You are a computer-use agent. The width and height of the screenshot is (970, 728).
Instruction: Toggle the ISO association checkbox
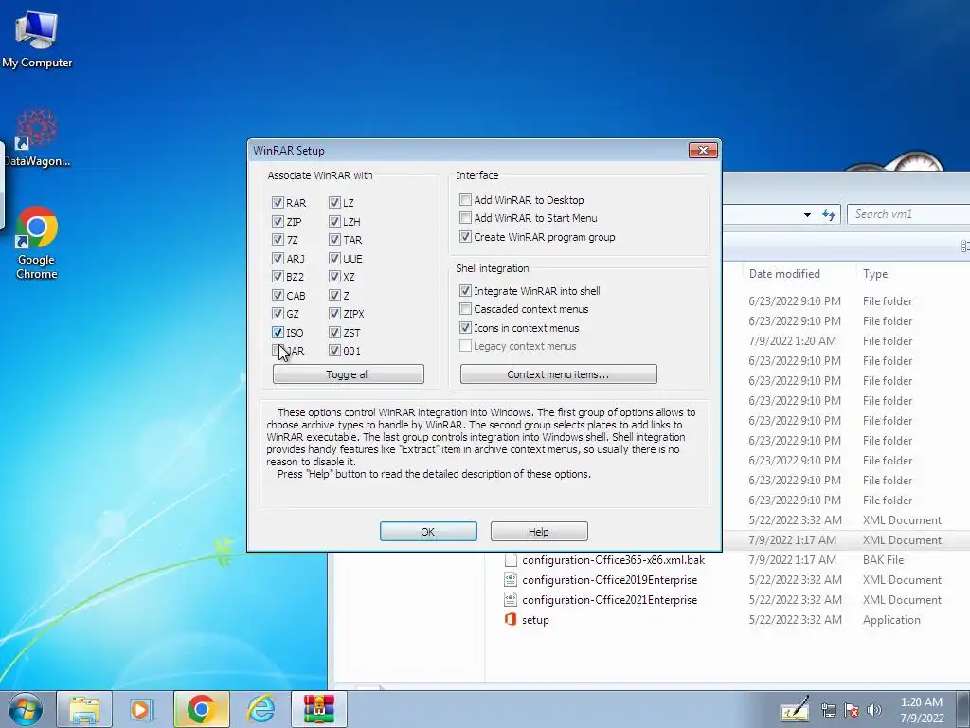(x=278, y=333)
